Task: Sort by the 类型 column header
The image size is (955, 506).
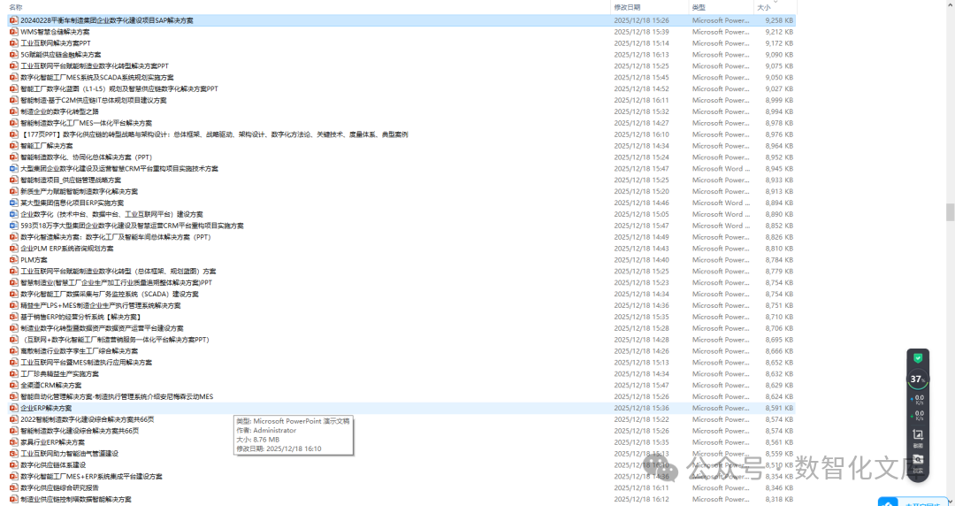Action: (699, 7)
